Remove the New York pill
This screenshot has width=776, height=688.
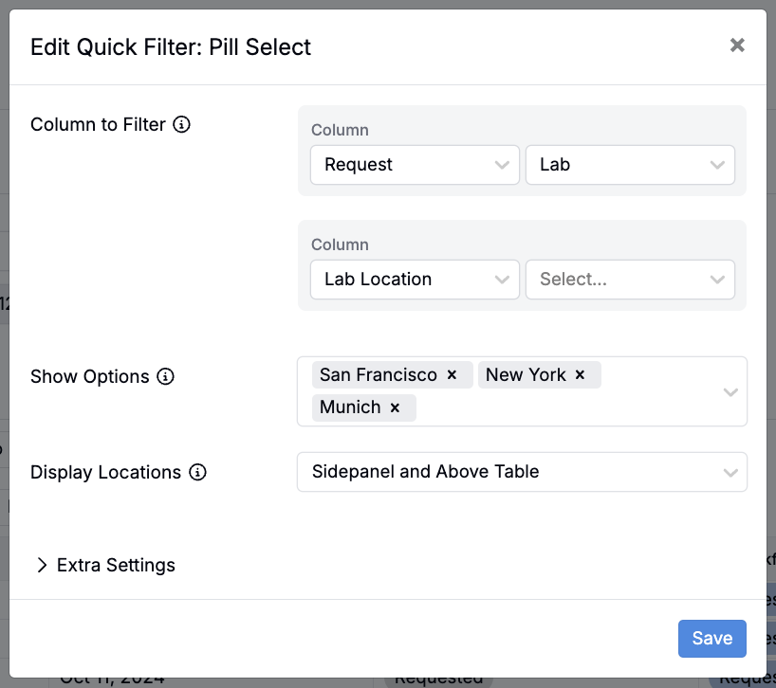(580, 375)
